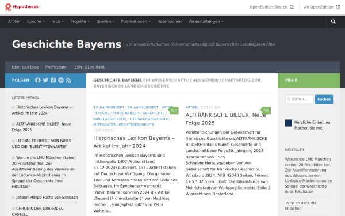Open Über das Blog page
The width and height of the screenshot is (345, 216).
click(25, 67)
